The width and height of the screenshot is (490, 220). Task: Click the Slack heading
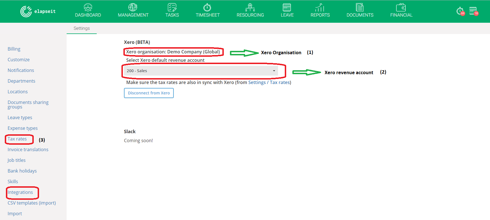pos(130,131)
